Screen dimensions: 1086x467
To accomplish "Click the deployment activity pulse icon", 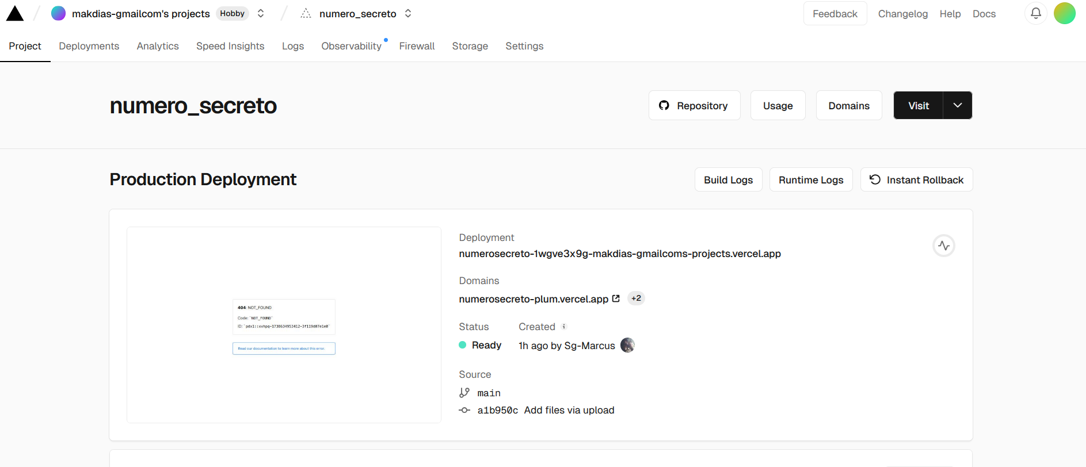I will (944, 246).
